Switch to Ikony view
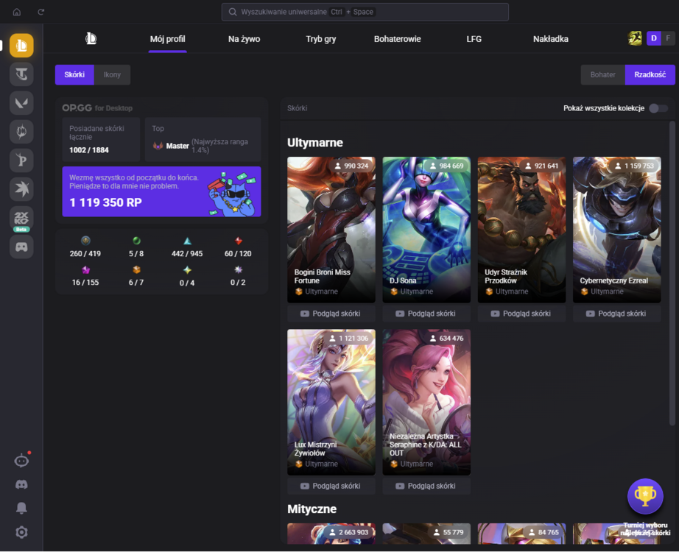 [x=112, y=75]
